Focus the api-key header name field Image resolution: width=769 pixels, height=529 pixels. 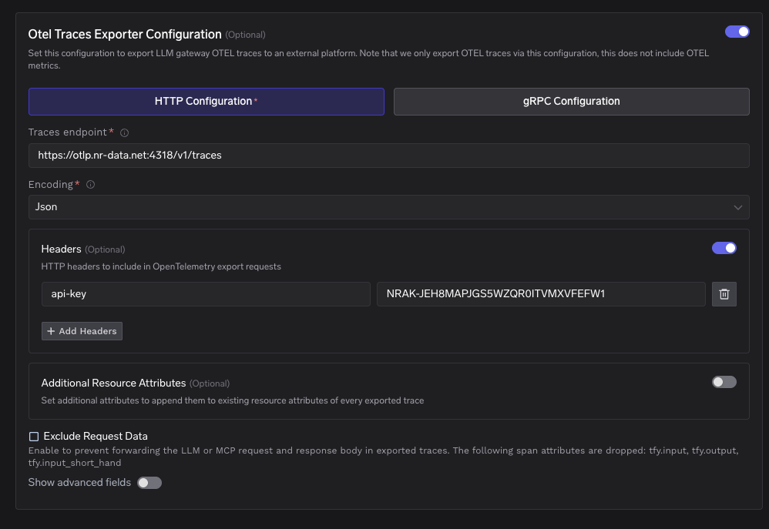coord(206,294)
